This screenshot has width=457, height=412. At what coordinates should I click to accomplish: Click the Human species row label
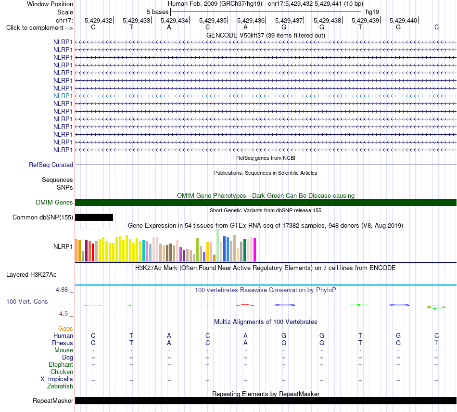[63, 336]
